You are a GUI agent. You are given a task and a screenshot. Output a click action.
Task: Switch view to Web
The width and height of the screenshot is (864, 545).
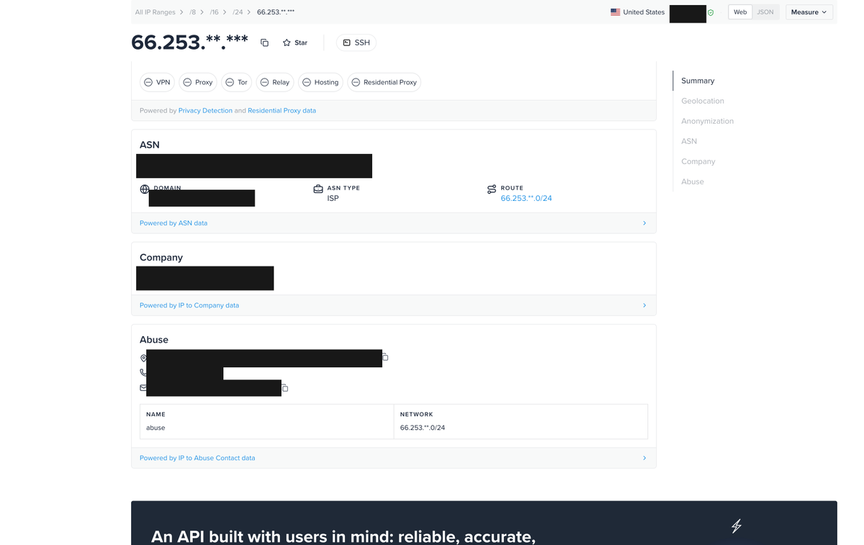click(740, 12)
